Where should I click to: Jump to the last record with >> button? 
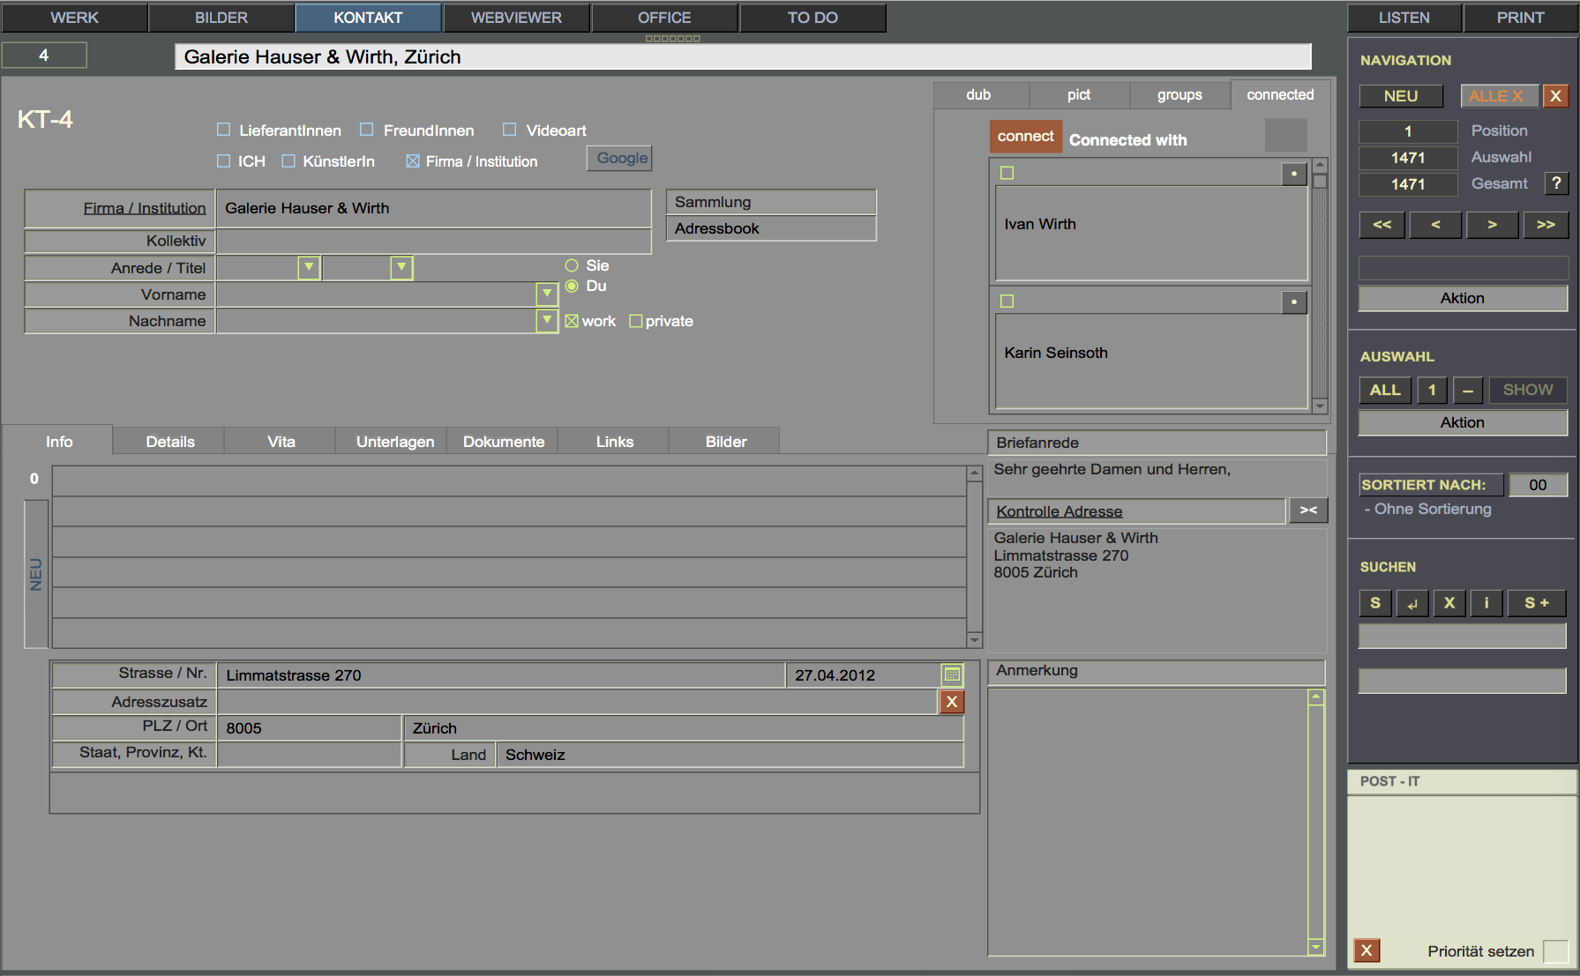(x=1546, y=225)
